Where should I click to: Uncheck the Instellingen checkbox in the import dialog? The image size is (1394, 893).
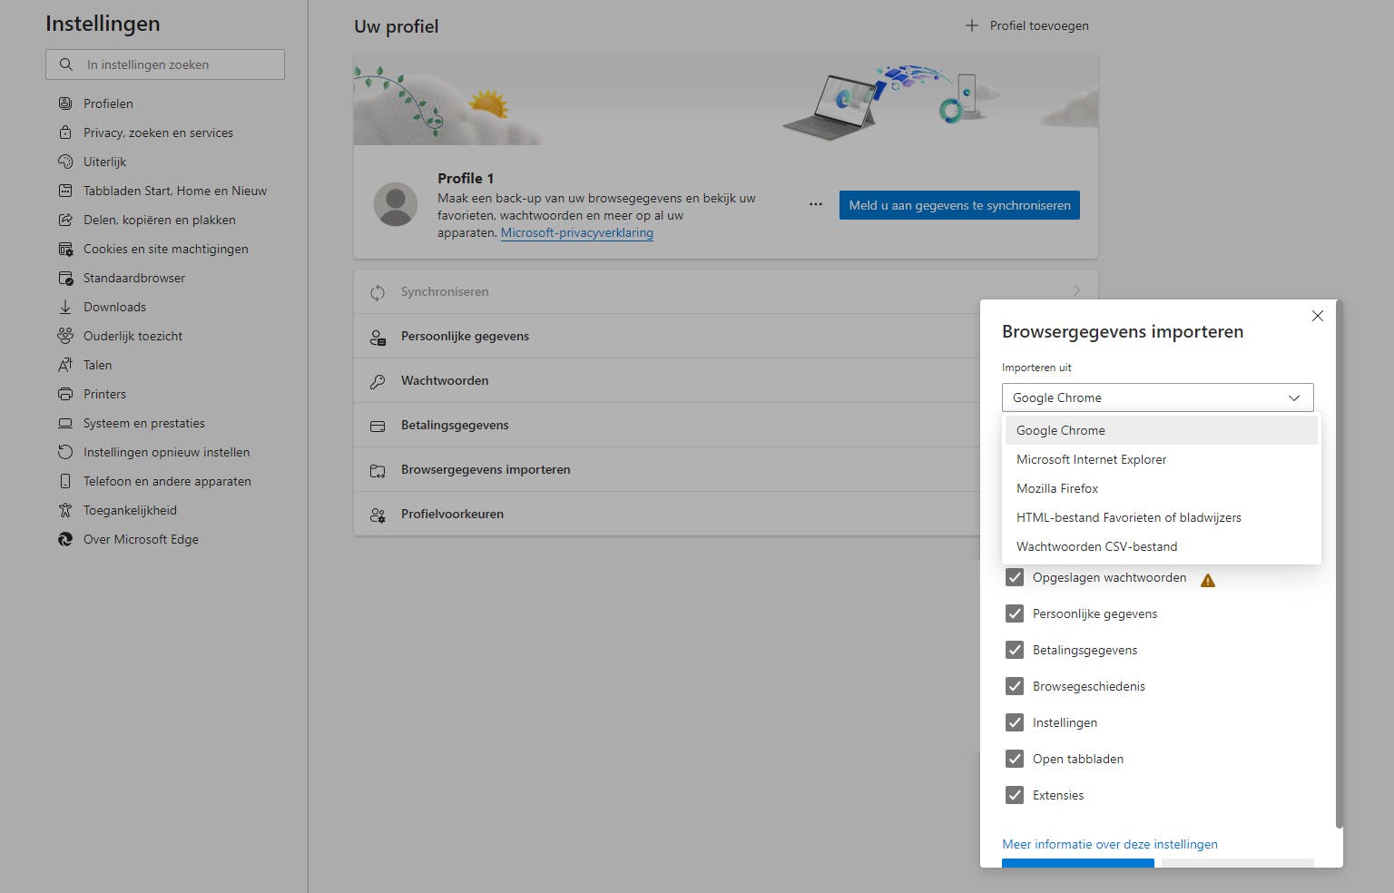pyautogui.click(x=1015, y=722)
